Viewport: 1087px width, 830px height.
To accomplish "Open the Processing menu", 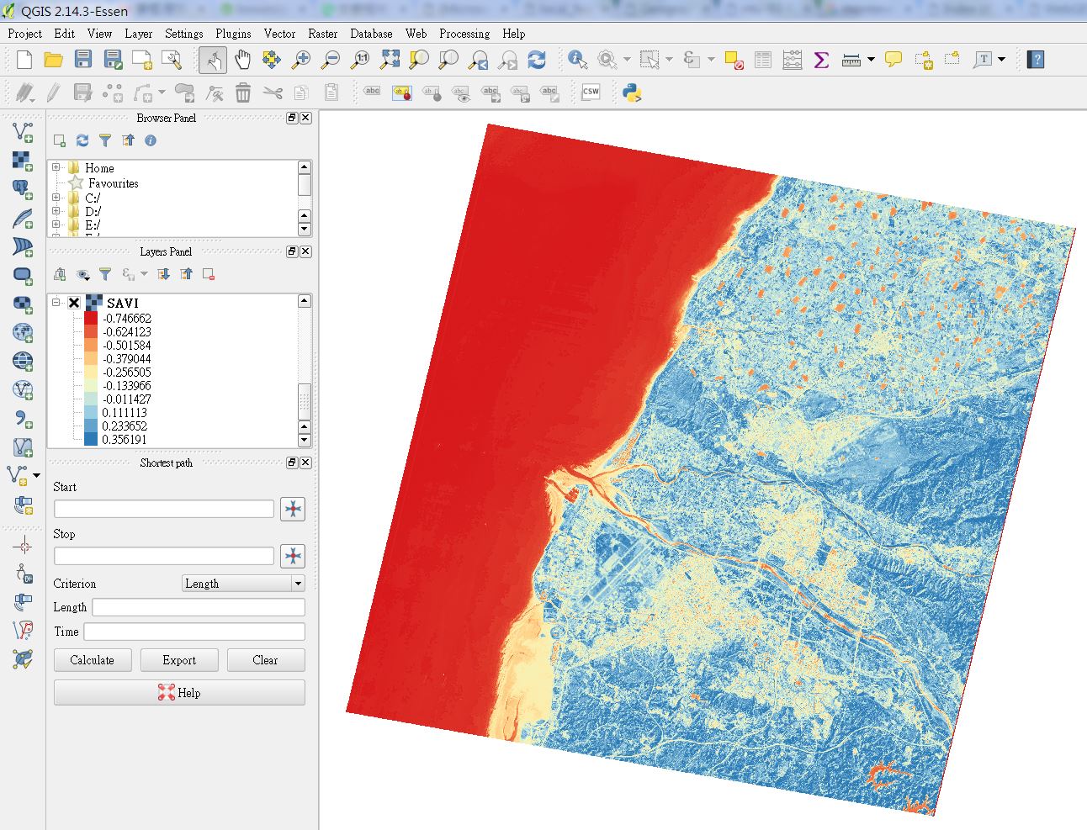I will point(464,34).
